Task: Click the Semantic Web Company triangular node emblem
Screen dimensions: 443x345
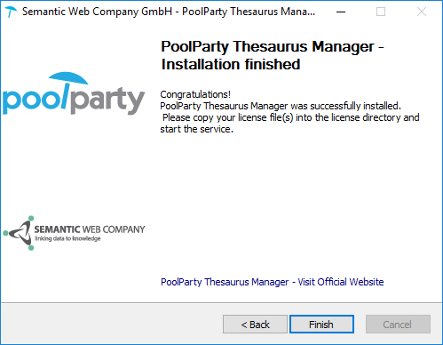Action: point(19,233)
